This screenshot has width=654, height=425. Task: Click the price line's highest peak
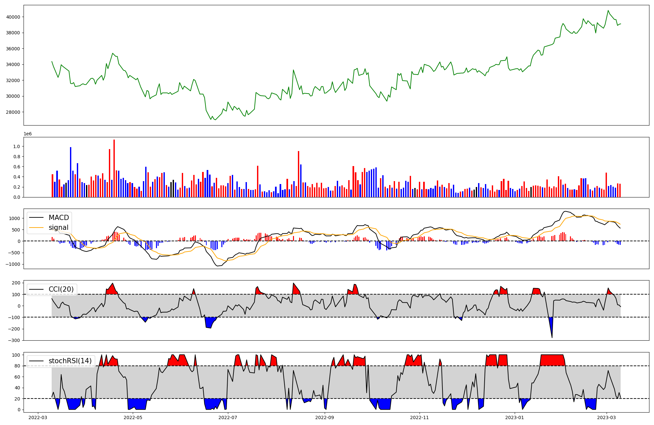608,10
